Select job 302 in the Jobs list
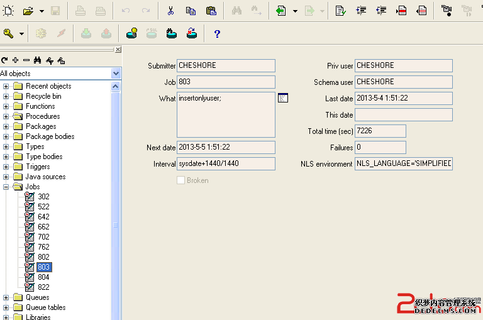This screenshot has width=483, height=320. tap(43, 197)
